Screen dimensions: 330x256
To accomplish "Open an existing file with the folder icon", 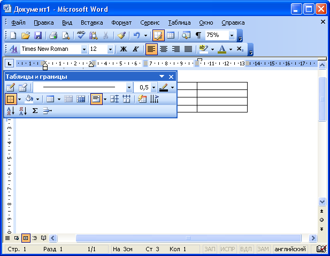I will [26, 35].
